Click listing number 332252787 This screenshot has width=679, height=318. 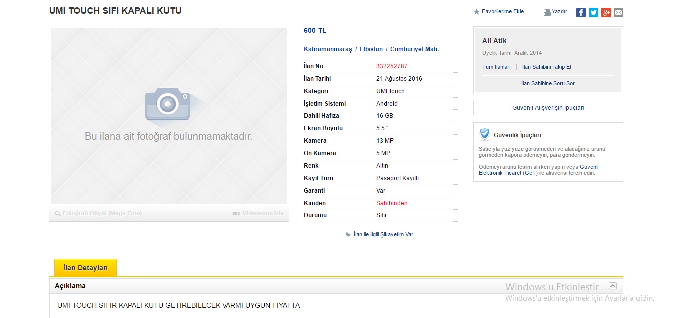pyautogui.click(x=392, y=66)
